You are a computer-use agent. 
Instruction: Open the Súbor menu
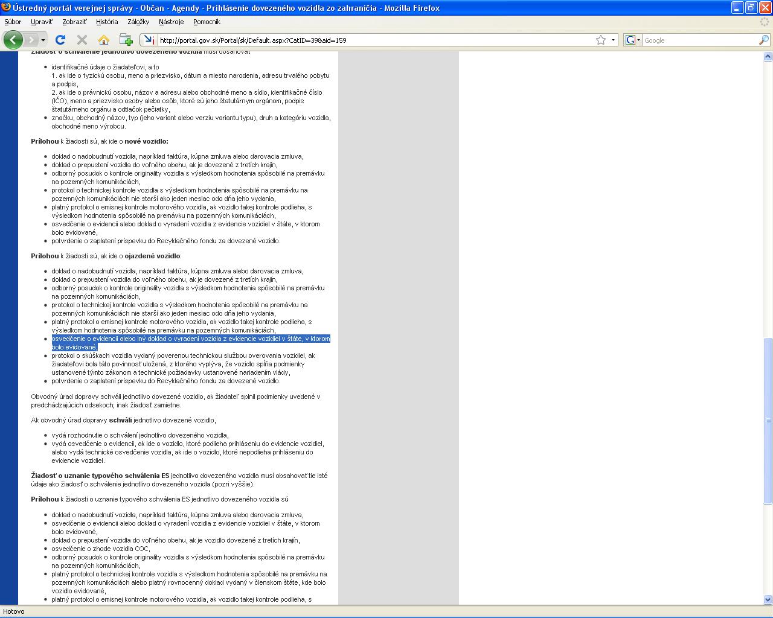click(13, 22)
